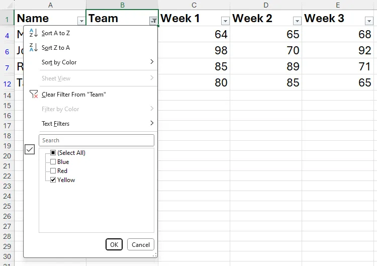Uncheck the Yellow team checkbox

pos(53,180)
